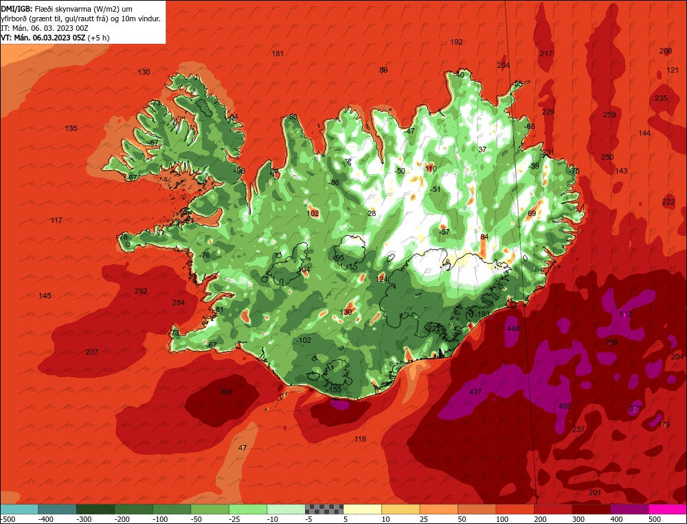Click the 'VT: Mán. 06.03.2023 05Z' valid time
This screenshot has width=687, height=524.
pyautogui.click(x=43, y=38)
